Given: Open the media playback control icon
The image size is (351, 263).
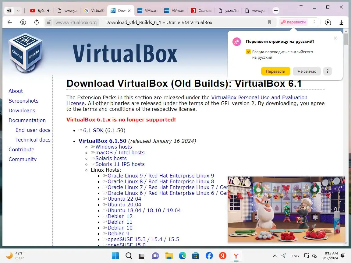Looking at the screenshot, I should (328, 22).
